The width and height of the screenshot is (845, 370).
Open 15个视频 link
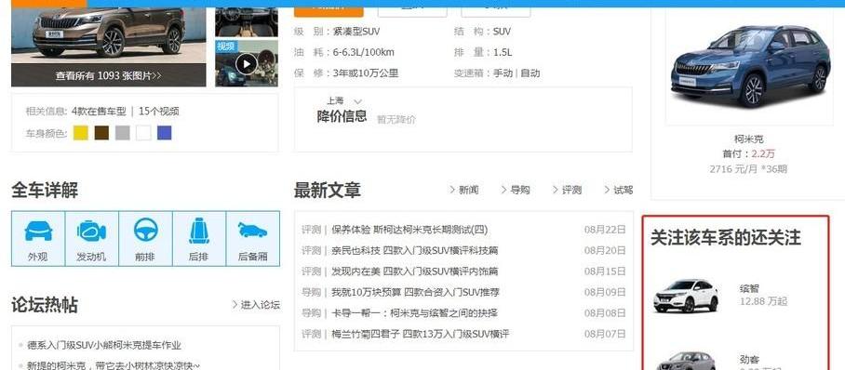tap(159, 112)
